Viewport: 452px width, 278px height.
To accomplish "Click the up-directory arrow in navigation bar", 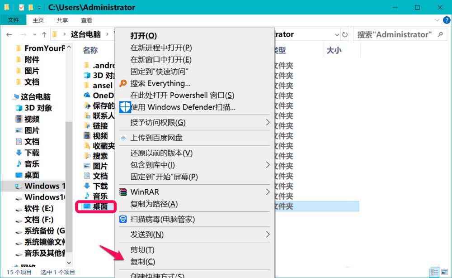I will [44, 34].
